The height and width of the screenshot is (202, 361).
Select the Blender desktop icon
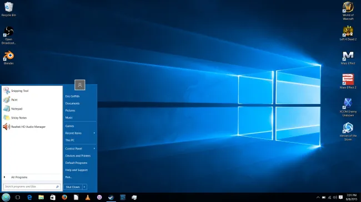coord(8,58)
